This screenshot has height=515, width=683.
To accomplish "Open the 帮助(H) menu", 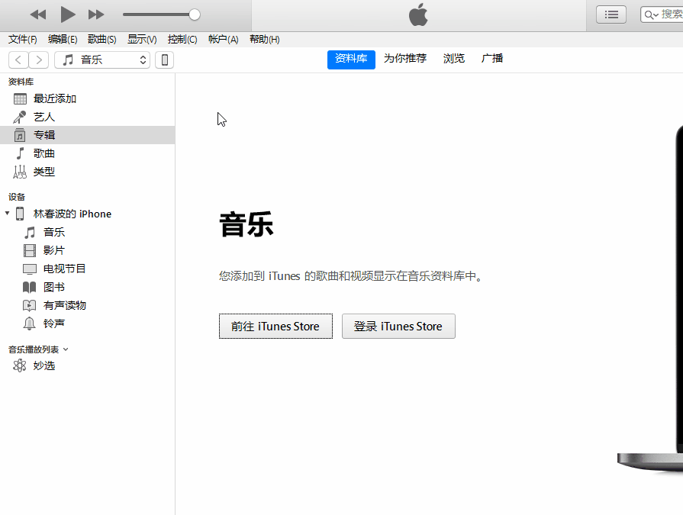I will point(264,40).
